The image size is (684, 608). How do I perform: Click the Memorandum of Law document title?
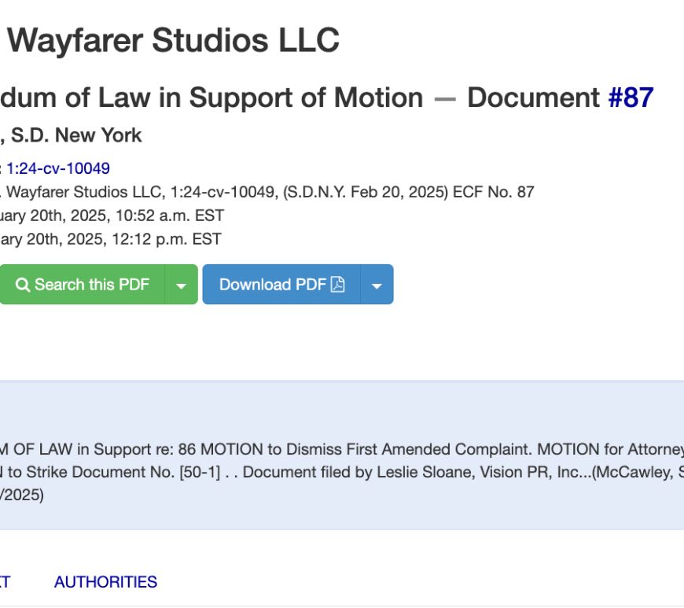(x=212, y=98)
